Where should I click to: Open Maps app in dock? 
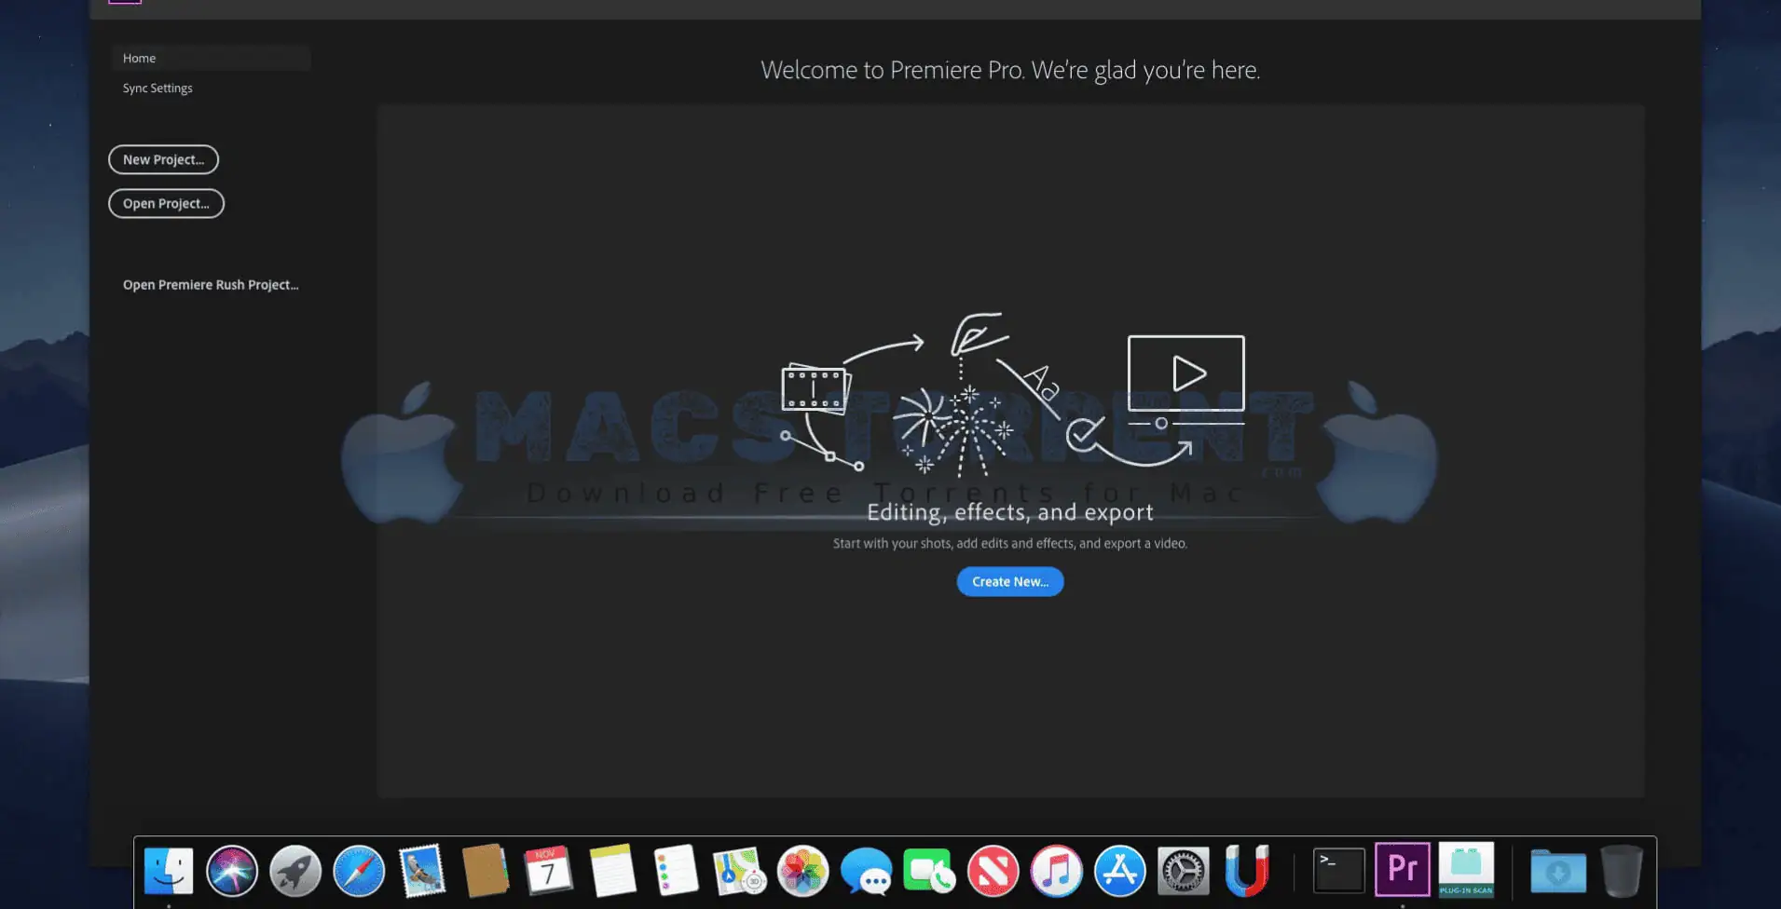[x=739, y=871]
